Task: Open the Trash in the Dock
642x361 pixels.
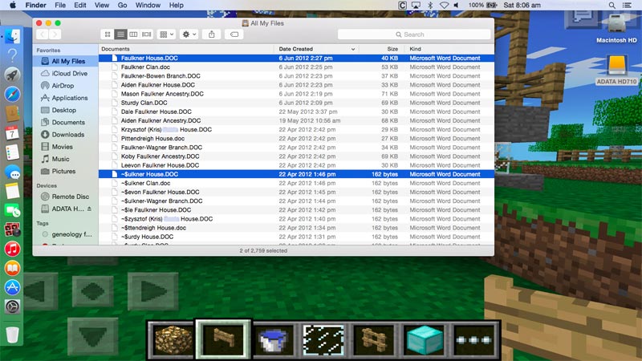Action: pyautogui.click(x=12, y=335)
